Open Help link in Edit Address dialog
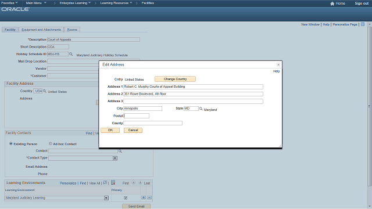 pos(277,71)
